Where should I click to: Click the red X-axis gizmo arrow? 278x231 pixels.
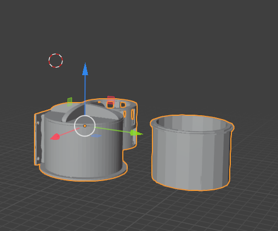(x=55, y=137)
